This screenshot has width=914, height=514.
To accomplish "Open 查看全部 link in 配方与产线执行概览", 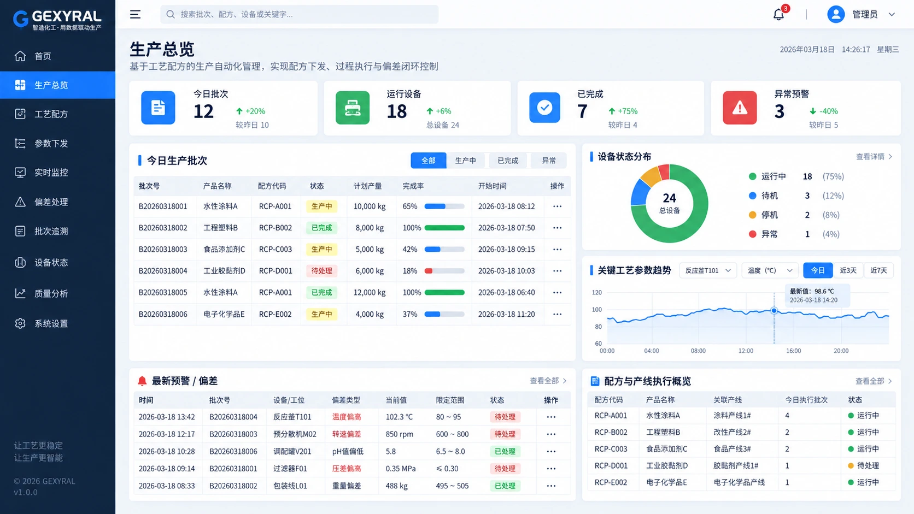I will pyautogui.click(x=874, y=381).
